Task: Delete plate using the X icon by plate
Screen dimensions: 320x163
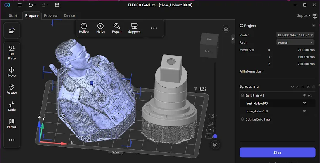Action: click(210, 129)
